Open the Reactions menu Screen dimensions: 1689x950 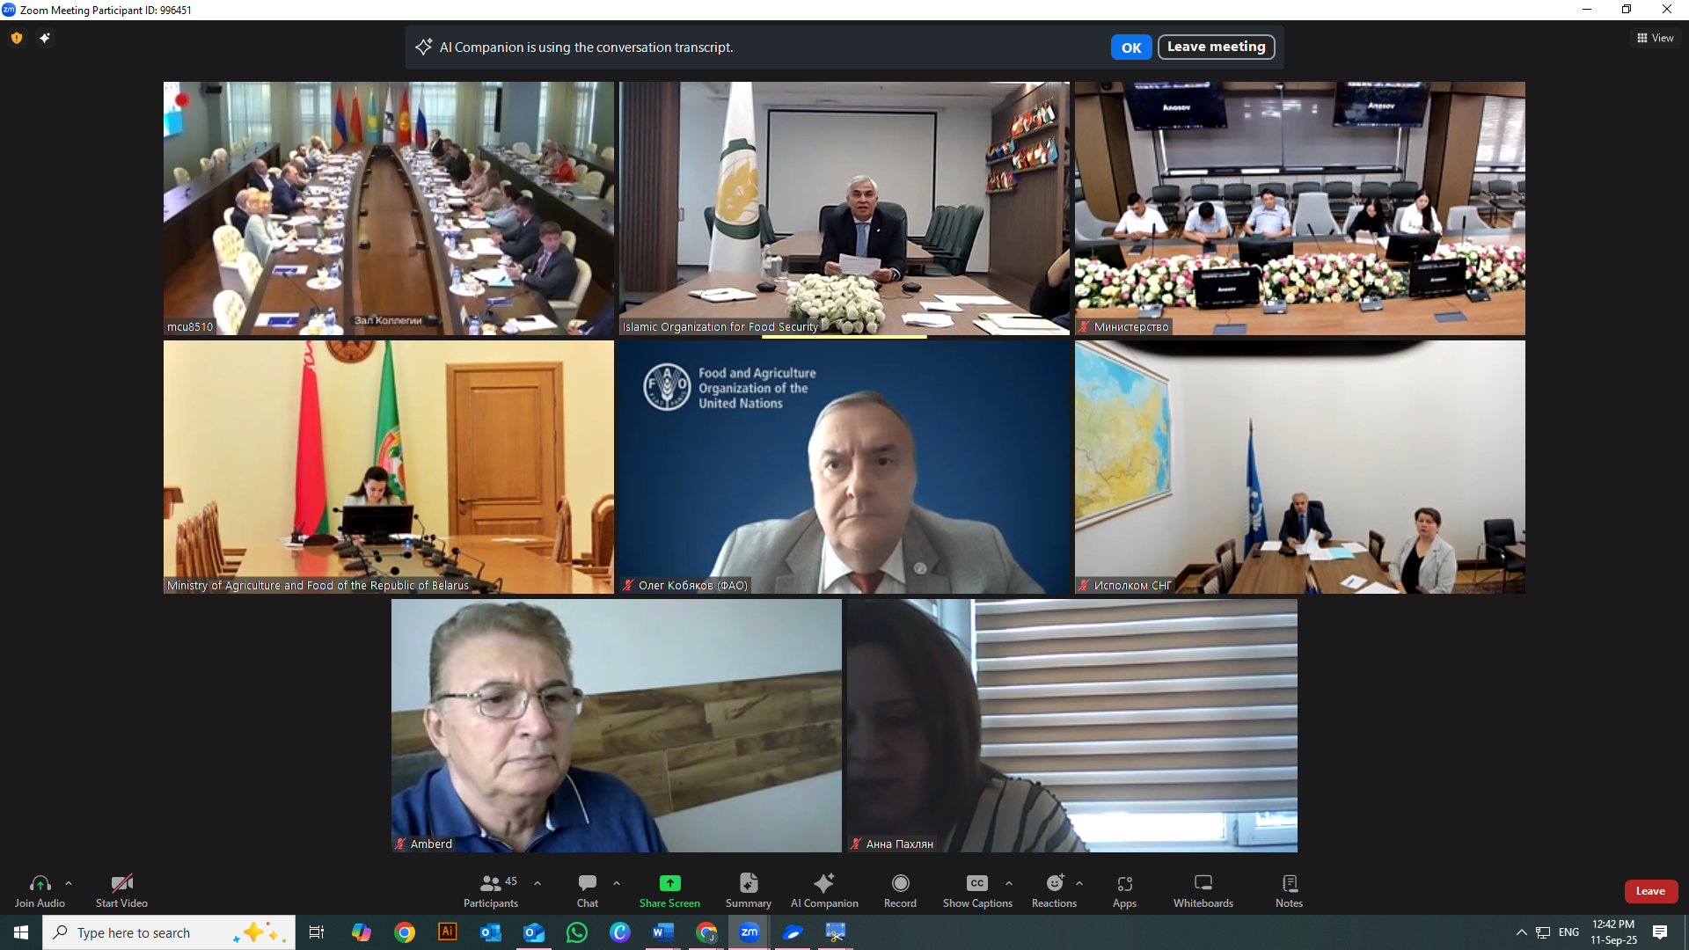point(1054,883)
